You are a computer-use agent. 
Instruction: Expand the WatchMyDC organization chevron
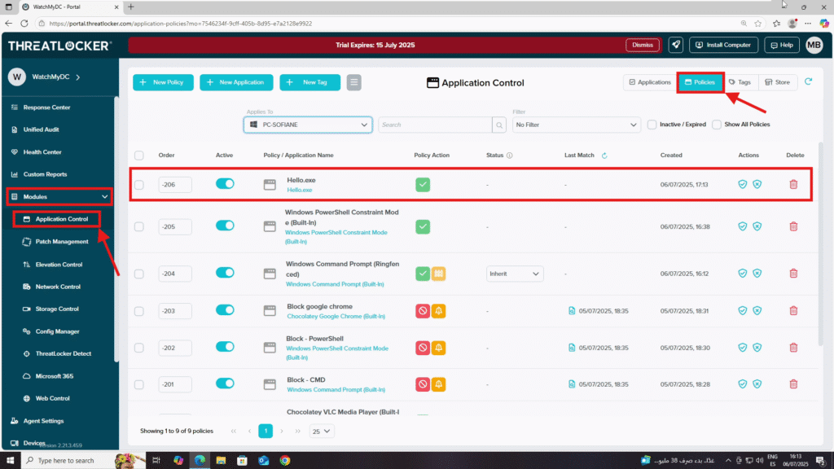coord(78,77)
